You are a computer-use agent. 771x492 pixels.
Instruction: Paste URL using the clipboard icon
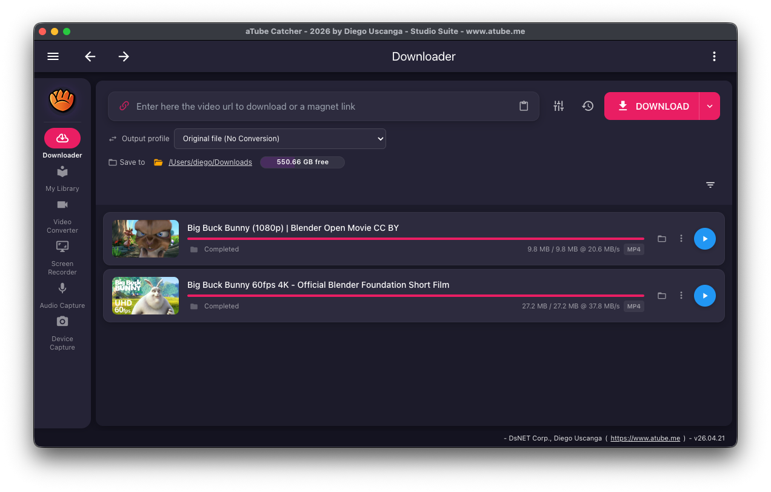click(x=524, y=106)
